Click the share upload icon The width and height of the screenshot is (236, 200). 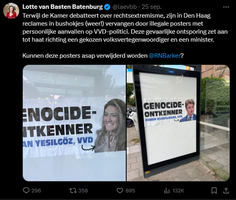[x=226, y=191]
